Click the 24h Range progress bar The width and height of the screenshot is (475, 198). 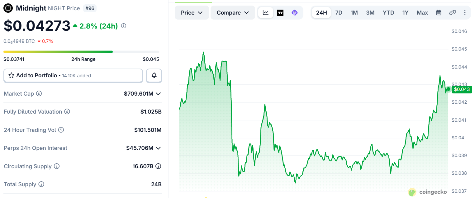[x=81, y=52]
